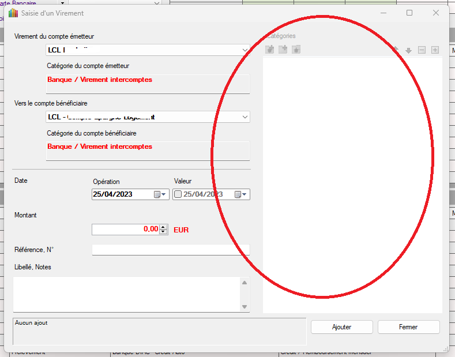Image resolution: width=455 pixels, height=357 pixels.
Task: Click the Ajouter button
Action: 341,327
